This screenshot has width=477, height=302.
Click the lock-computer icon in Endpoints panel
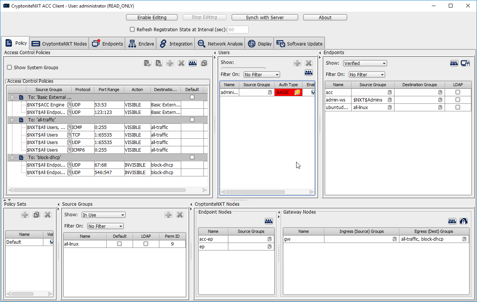tap(465, 63)
